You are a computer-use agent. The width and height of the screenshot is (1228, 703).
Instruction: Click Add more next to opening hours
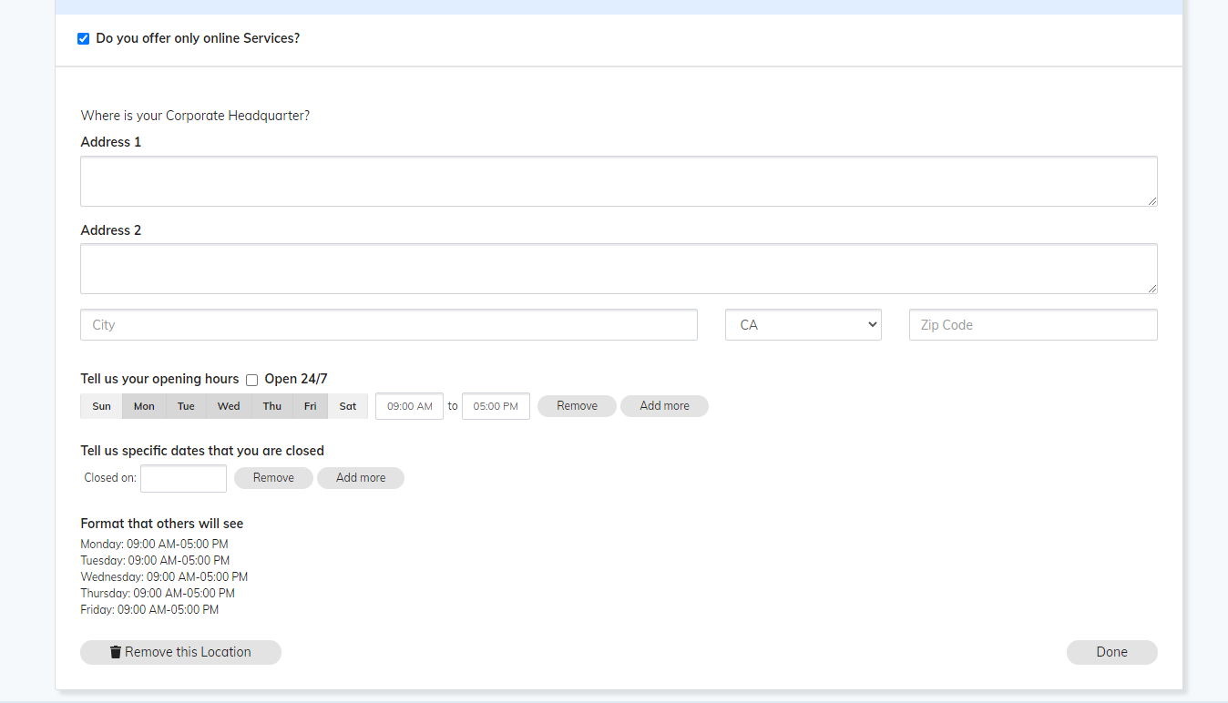pyautogui.click(x=664, y=406)
